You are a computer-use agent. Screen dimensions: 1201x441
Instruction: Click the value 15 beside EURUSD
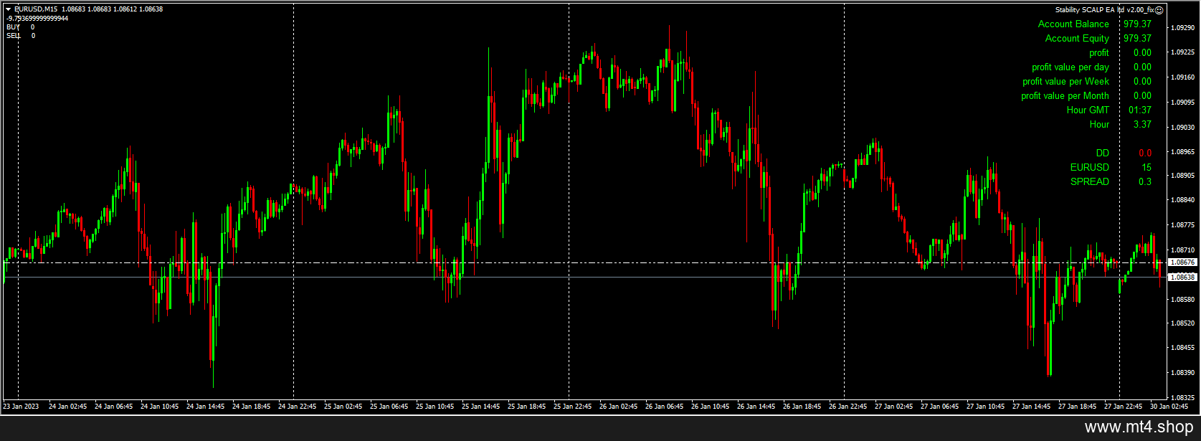click(1147, 167)
